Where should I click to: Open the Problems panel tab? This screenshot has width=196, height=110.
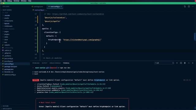pyautogui.click(x=36, y=63)
